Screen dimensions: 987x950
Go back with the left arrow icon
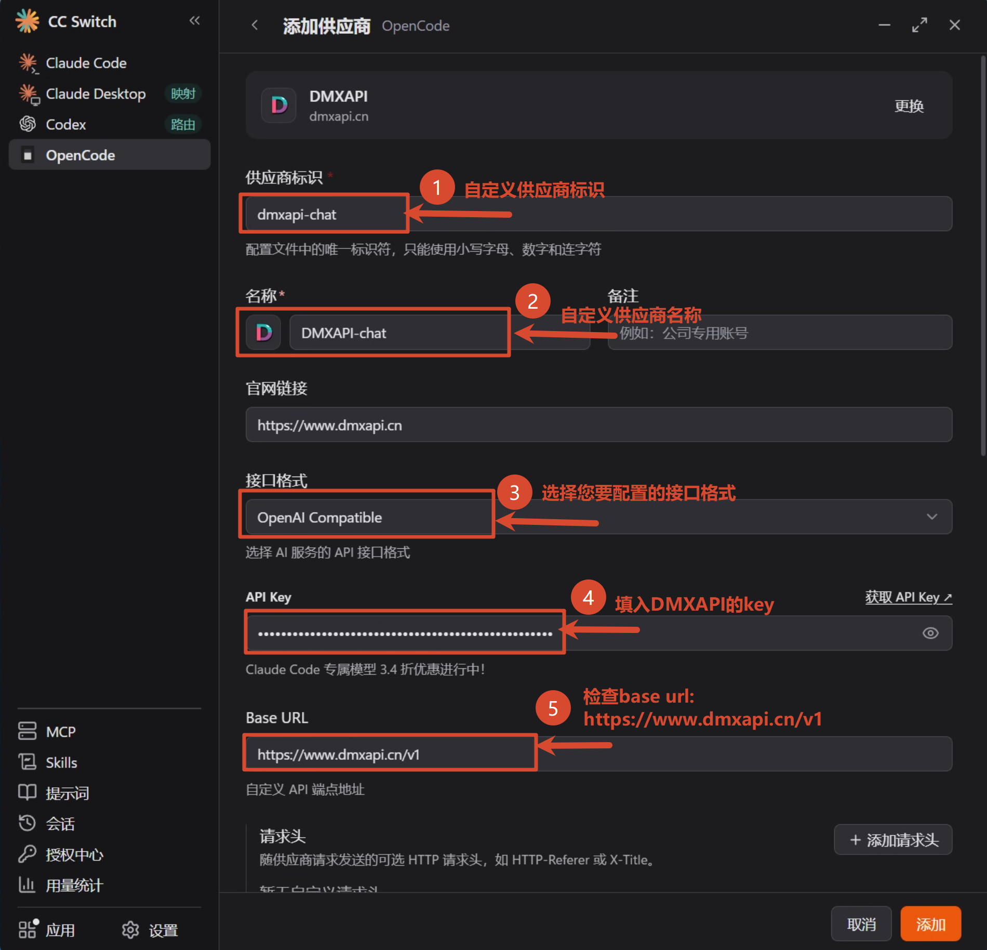255,25
